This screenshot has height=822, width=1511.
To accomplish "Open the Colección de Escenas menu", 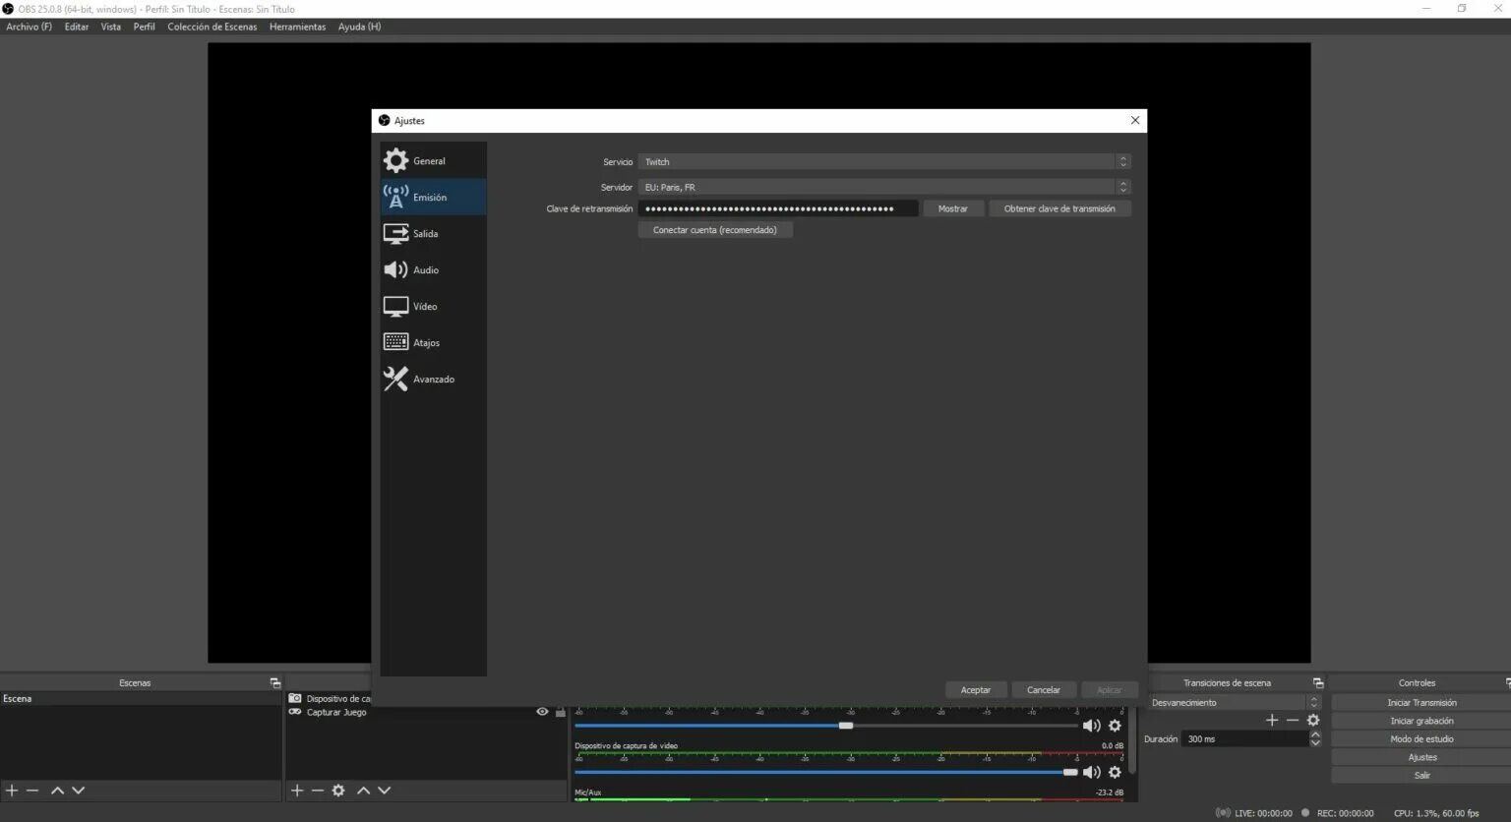I will [212, 27].
